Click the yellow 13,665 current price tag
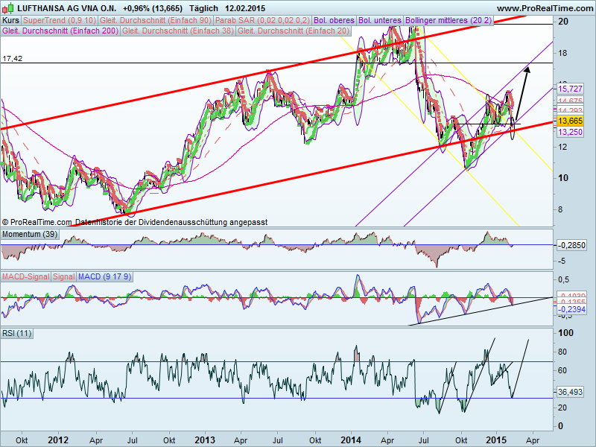Viewport: 596px width, 447px height. (570, 121)
